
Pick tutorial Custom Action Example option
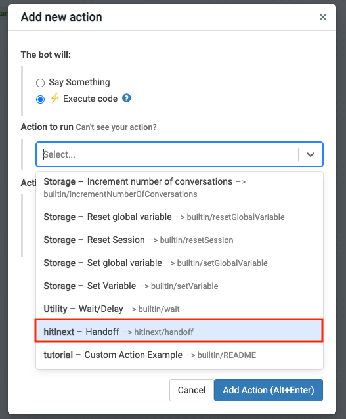(179, 355)
